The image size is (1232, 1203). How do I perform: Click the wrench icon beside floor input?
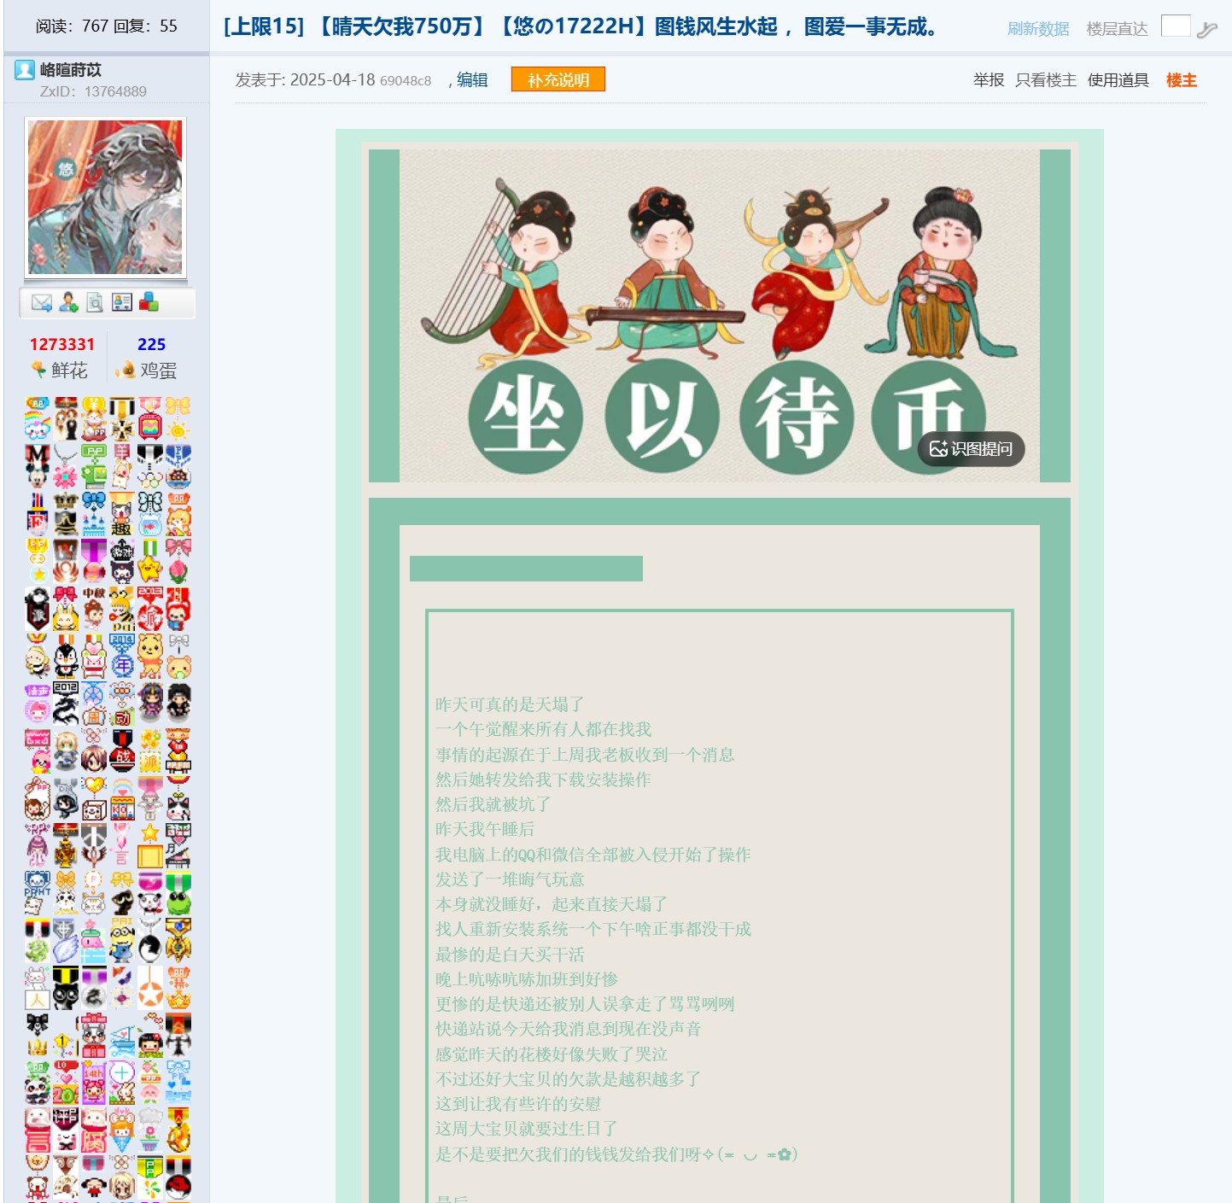pos(1206,30)
